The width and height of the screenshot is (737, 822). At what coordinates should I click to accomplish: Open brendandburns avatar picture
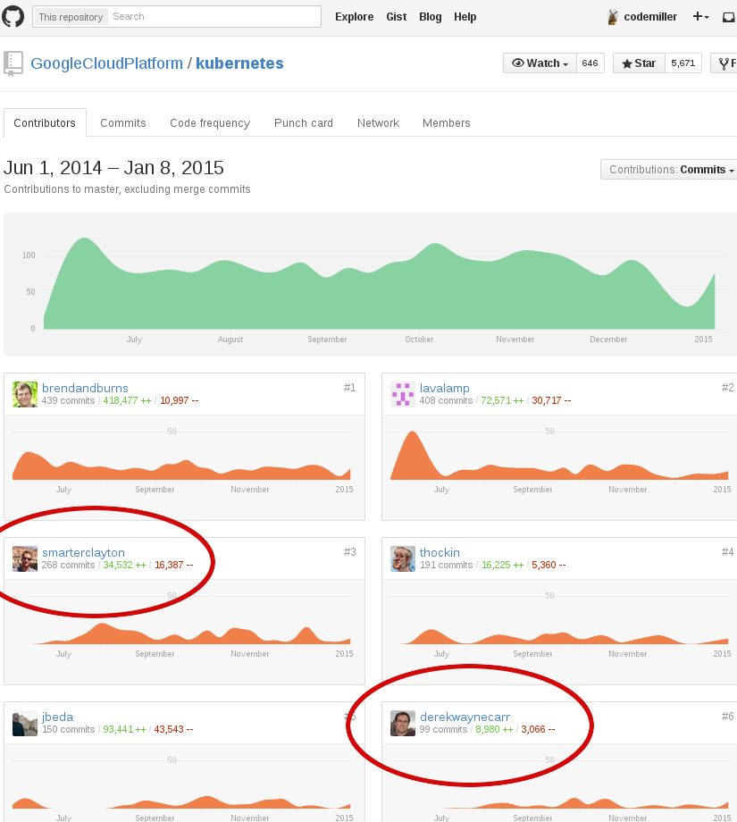pos(25,394)
